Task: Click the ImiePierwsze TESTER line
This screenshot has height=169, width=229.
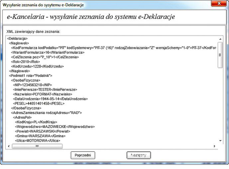Action: 45,89
